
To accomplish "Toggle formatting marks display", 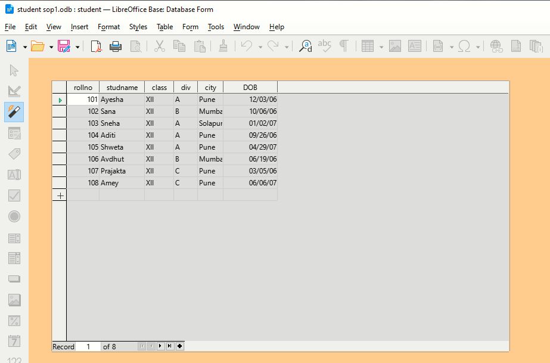I will [344, 45].
